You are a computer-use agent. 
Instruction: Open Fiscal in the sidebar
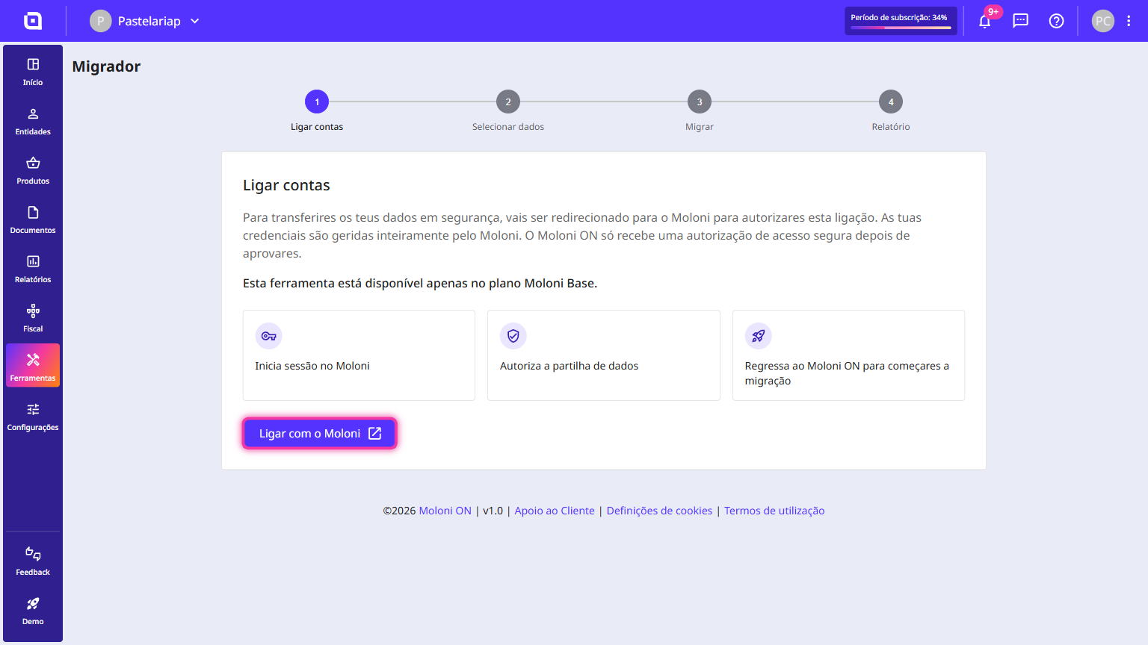[33, 319]
